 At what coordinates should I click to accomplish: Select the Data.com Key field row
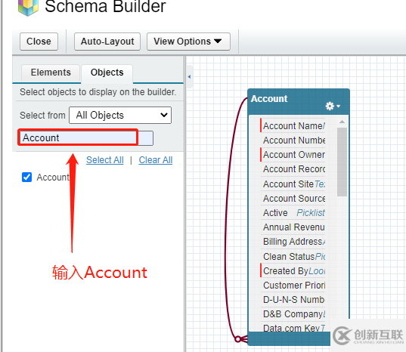[x=293, y=327]
